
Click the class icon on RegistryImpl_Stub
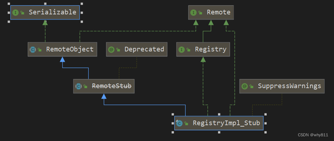[179, 123]
